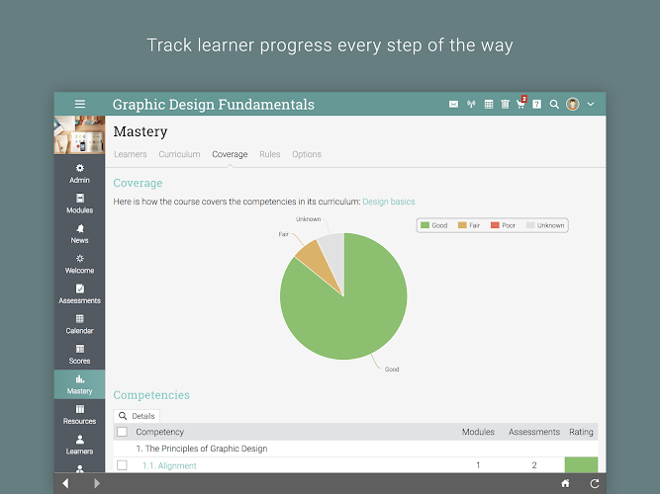Open Welcome in sidebar
The width and height of the screenshot is (660, 494).
coord(79,264)
